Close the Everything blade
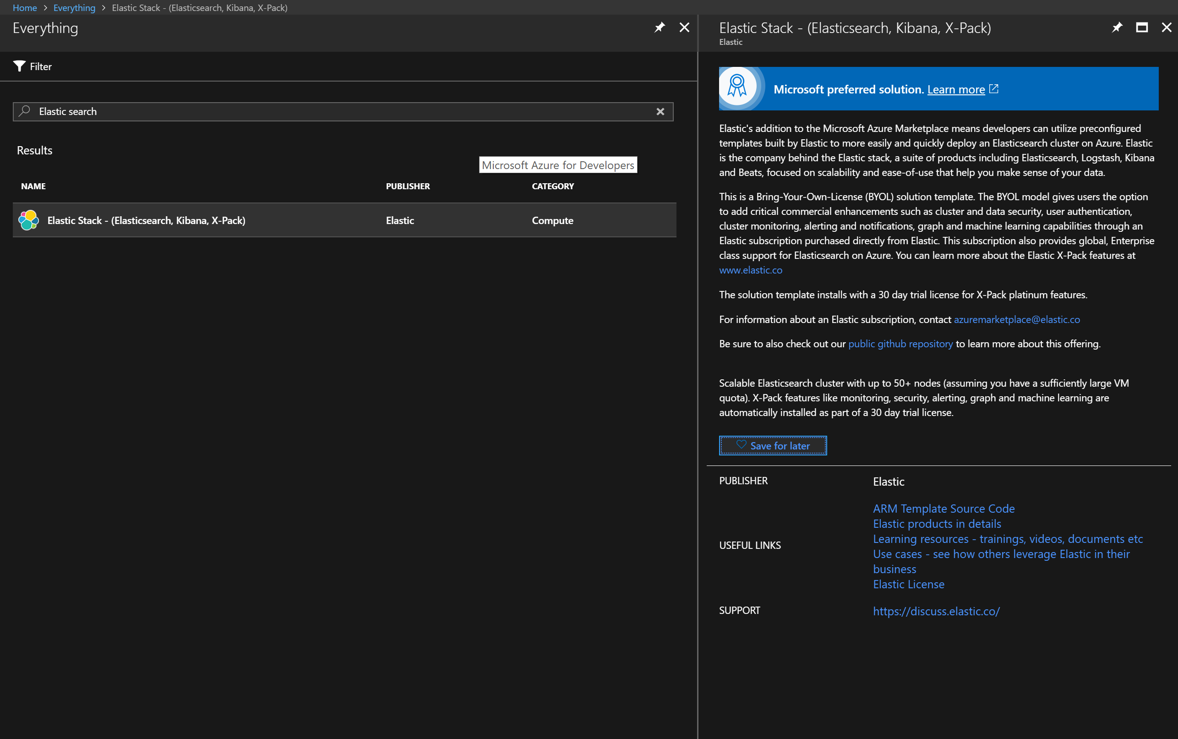 tap(685, 27)
